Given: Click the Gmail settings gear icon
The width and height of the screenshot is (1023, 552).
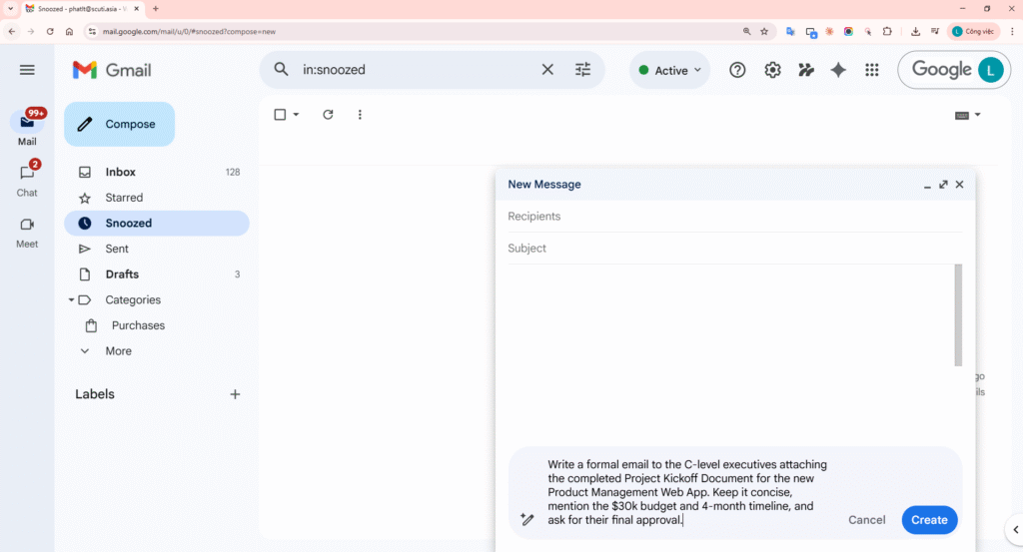Looking at the screenshot, I should click(772, 70).
